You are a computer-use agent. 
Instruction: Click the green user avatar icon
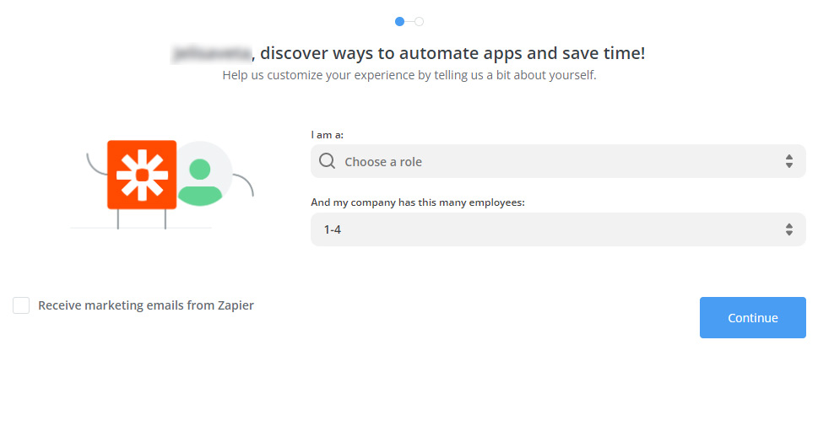200,181
